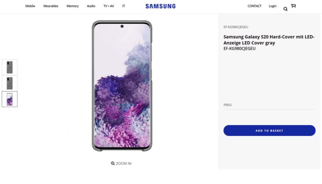Select the IT menu item
The height and width of the screenshot is (184, 322).
pyautogui.click(x=124, y=6)
